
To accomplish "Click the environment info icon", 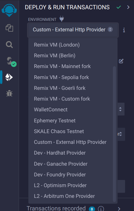I will tap(124, 30).
